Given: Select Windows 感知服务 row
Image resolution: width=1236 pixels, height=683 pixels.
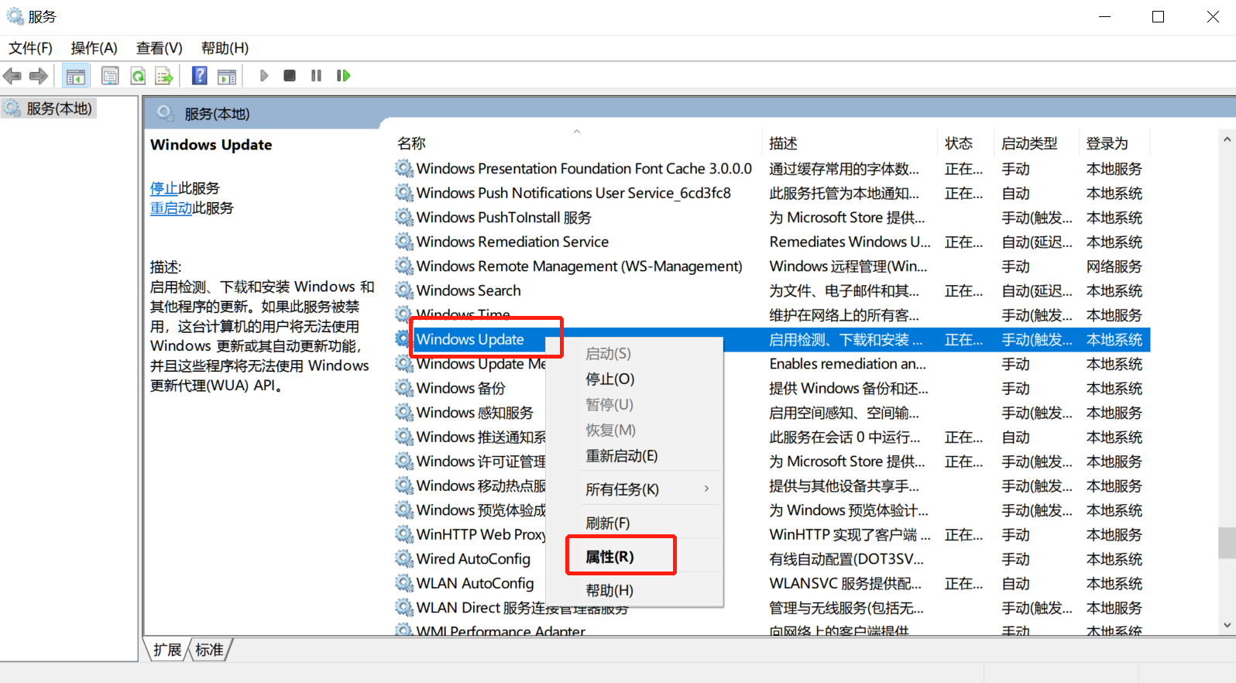Looking at the screenshot, I should pos(771,413).
